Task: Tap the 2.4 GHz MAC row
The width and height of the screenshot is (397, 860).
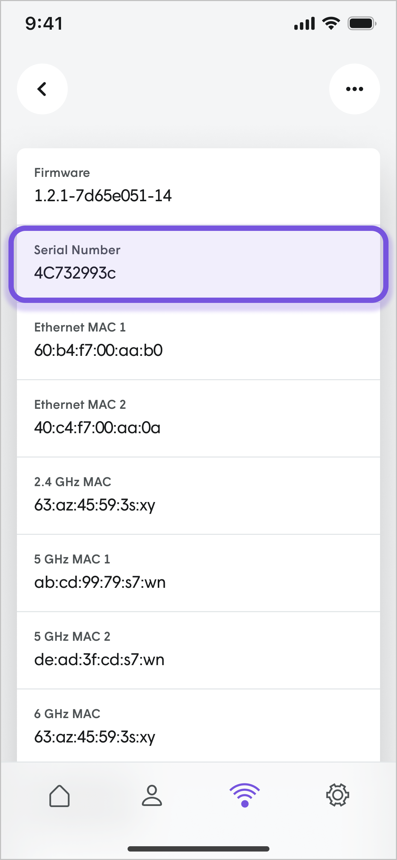Action: (x=199, y=496)
